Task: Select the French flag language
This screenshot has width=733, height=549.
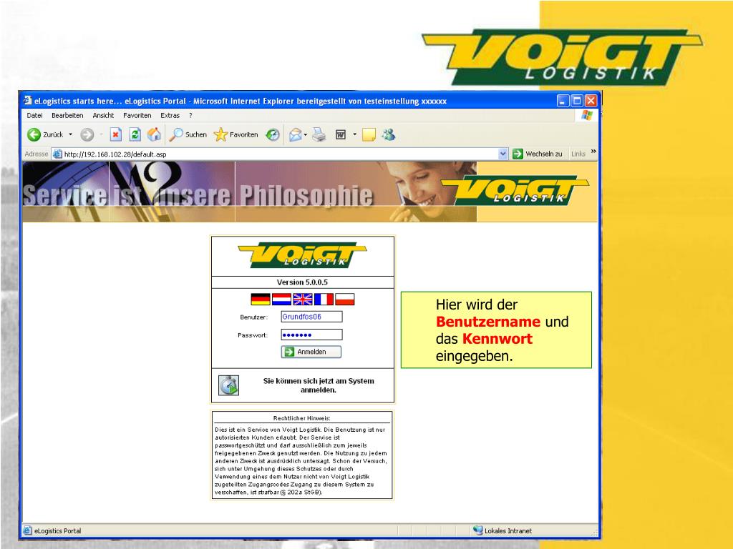Action: 324,300
